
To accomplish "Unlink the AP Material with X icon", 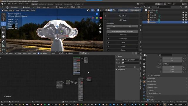I will (85, 53).
